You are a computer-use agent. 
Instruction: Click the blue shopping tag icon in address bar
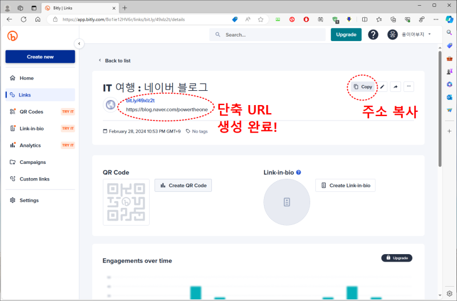pos(235,19)
